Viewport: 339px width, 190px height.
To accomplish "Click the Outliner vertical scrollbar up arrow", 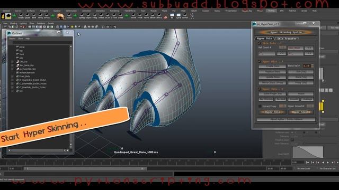I will 70,46.
